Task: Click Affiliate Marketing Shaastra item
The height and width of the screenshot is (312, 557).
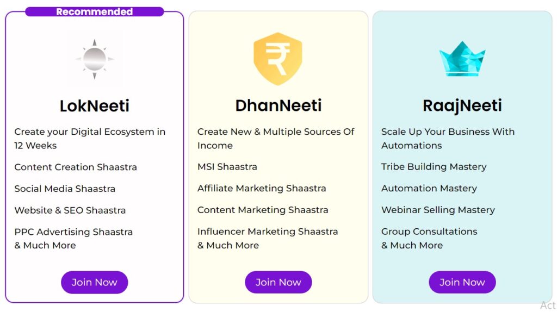Action: (262, 189)
